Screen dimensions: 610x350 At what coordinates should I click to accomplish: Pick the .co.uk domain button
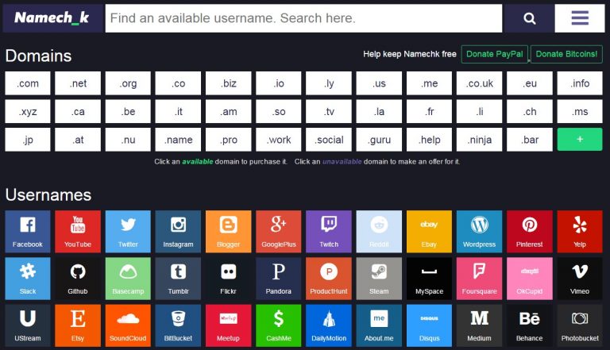(479, 83)
